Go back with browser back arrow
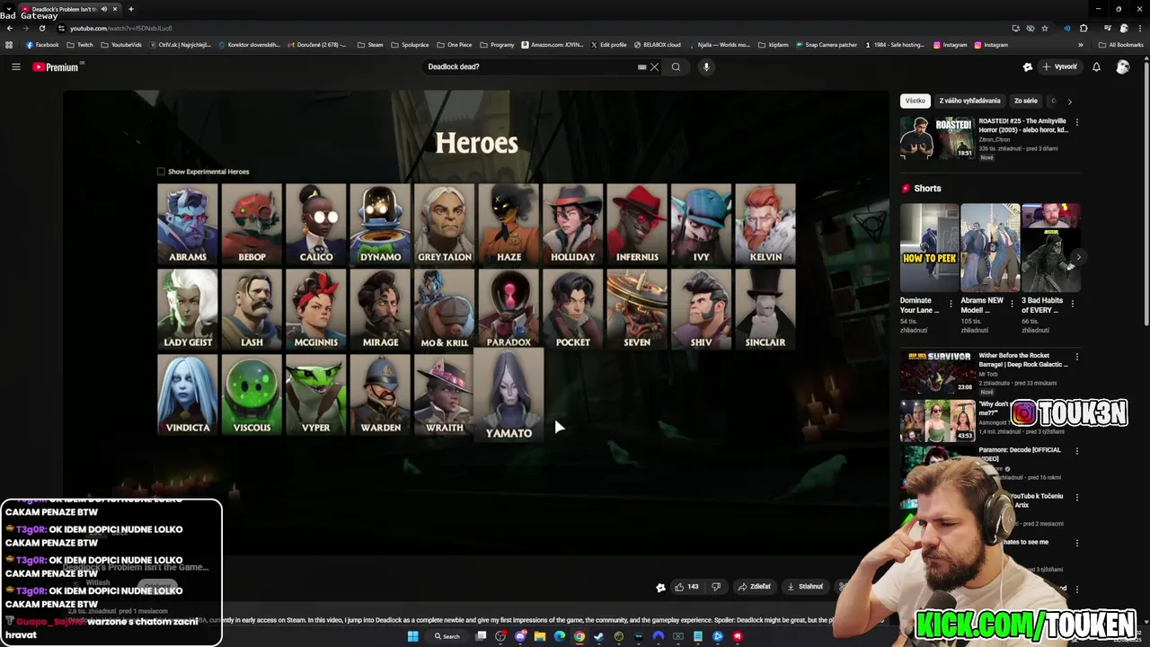 [x=9, y=28]
